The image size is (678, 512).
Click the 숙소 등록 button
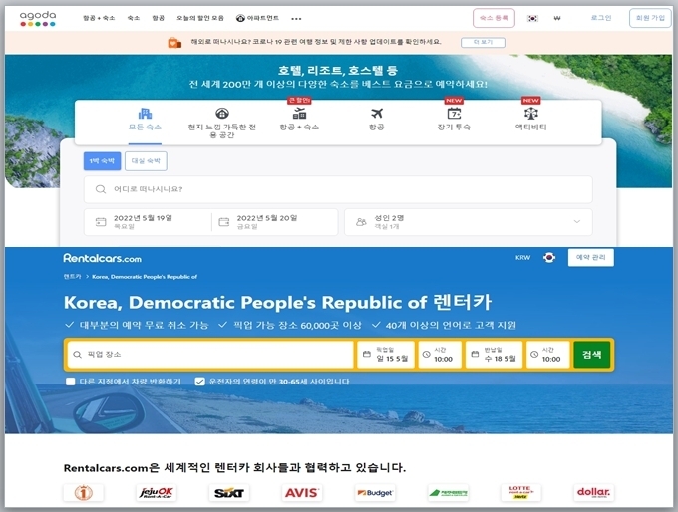[x=494, y=18]
